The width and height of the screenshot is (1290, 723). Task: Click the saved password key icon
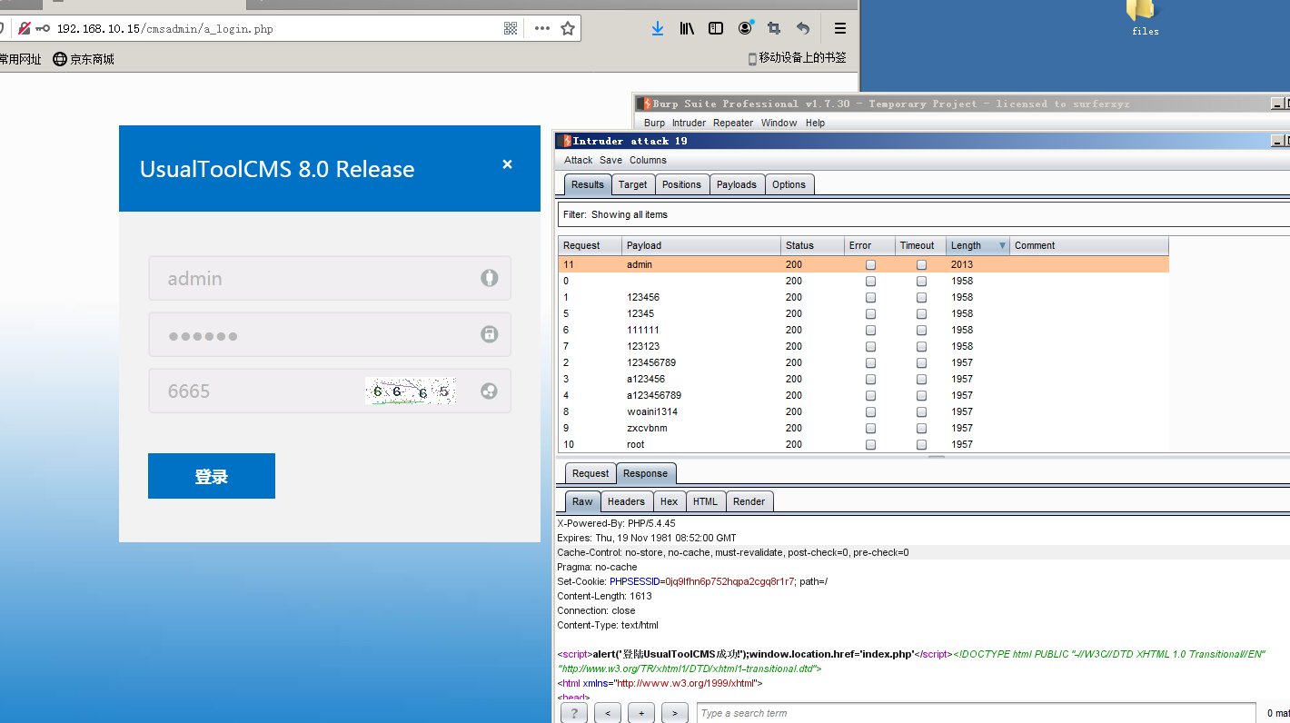[x=43, y=28]
